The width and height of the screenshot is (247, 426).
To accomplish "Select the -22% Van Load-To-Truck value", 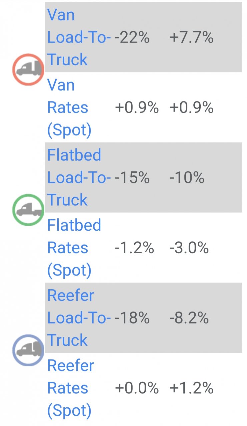I will point(132,38).
